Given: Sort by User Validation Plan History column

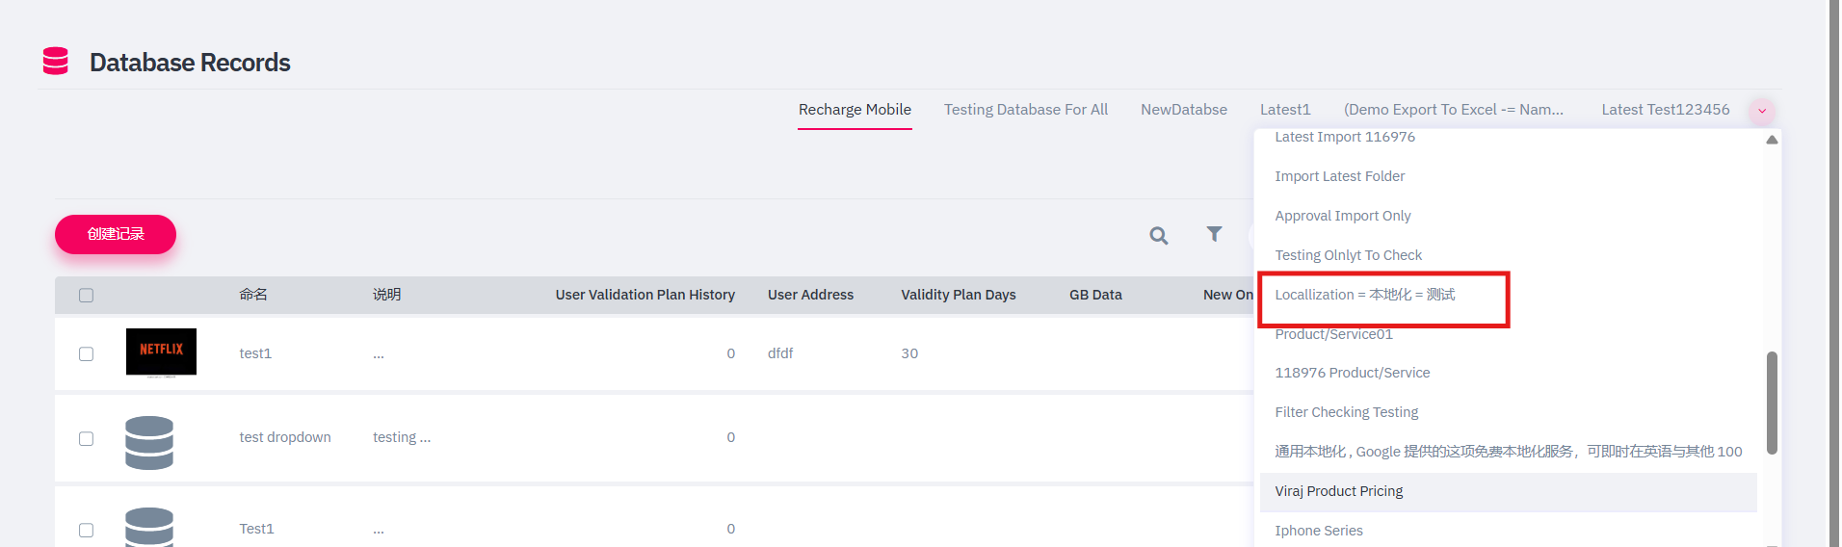Looking at the screenshot, I should coord(645,295).
